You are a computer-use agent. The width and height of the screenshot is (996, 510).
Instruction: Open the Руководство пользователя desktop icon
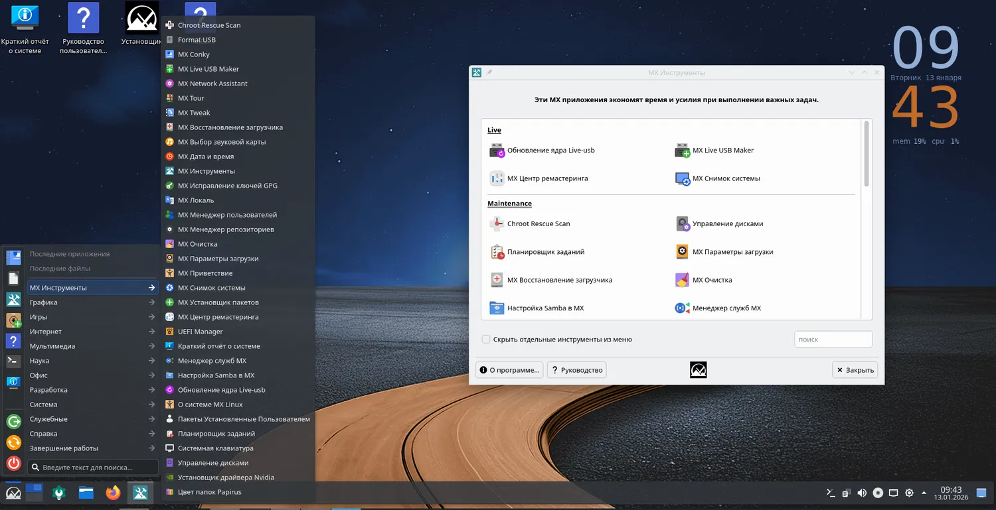(x=83, y=29)
